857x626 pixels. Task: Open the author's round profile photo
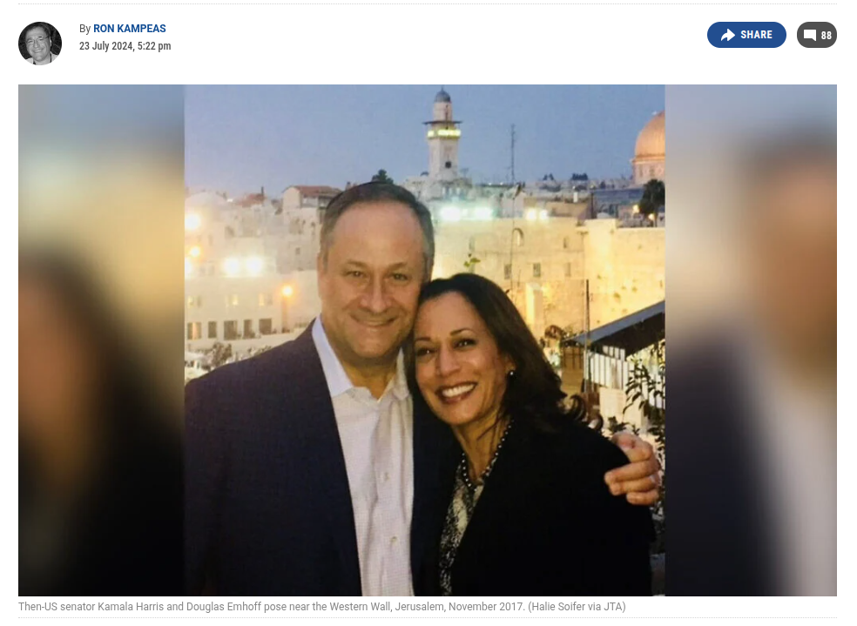tap(40, 44)
